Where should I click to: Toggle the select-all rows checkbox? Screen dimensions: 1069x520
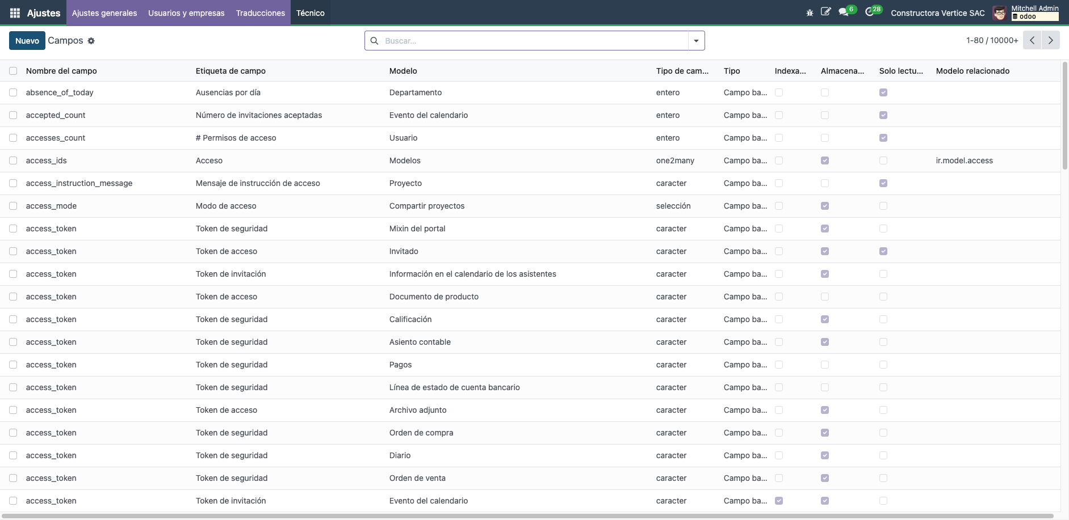(x=13, y=71)
